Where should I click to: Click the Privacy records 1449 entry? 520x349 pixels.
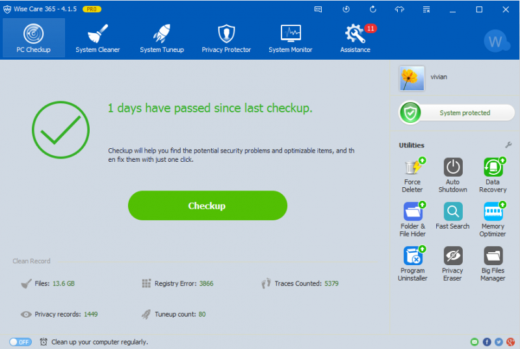coord(59,314)
